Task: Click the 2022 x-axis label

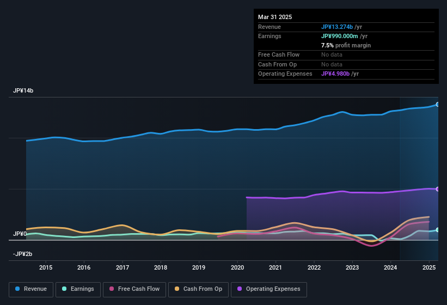Action: (x=314, y=267)
